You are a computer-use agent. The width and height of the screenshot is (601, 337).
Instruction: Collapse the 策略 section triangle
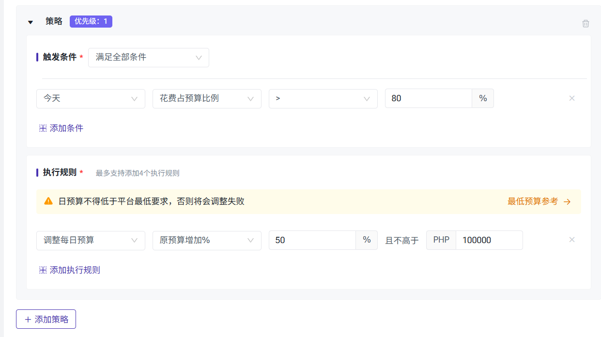tap(31, 22)
